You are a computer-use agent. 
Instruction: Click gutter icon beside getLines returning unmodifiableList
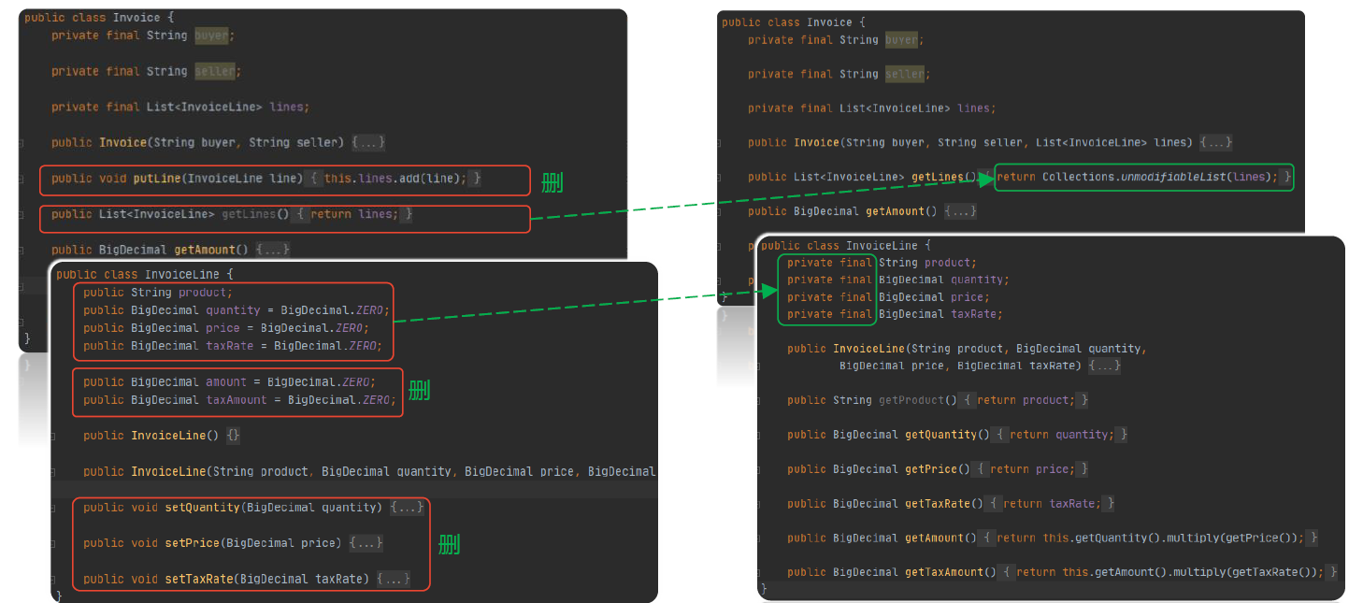[x=719, y=178]
